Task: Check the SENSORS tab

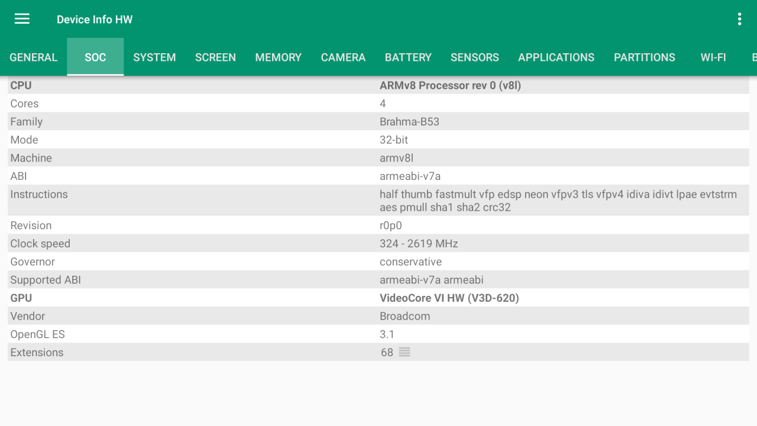Action: (474, 57)
